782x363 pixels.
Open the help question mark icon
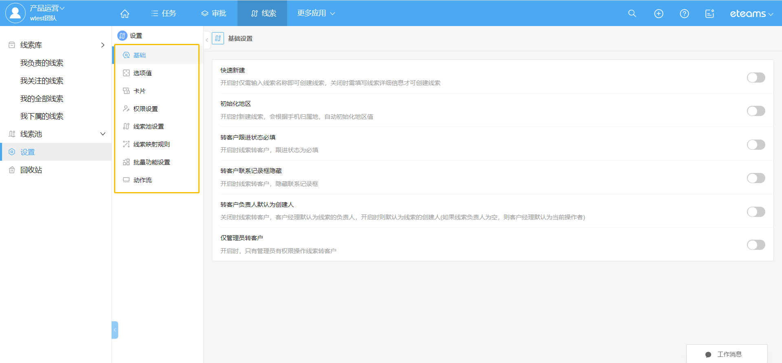click(684, 13)
